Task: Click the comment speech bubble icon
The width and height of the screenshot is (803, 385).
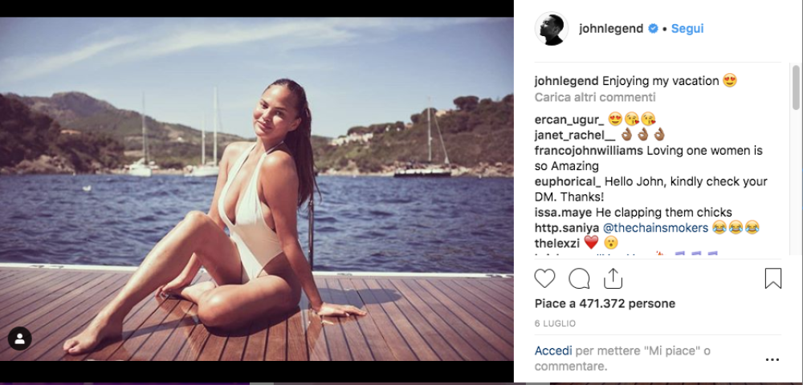Action: point(579,278)
